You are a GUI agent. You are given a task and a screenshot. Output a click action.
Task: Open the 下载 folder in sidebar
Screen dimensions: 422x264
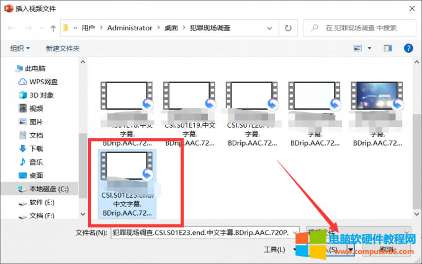pyautogui.click(x=36, y=149)
